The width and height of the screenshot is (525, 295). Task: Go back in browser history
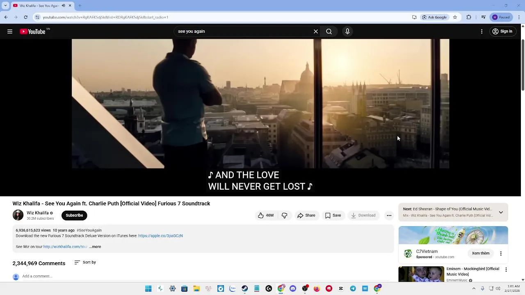(x=6, y=17)
